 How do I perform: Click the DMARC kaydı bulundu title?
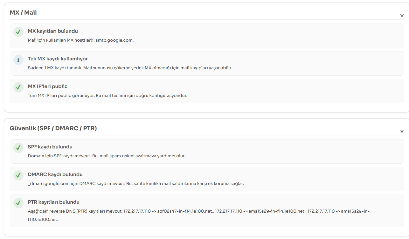point(55,174)
